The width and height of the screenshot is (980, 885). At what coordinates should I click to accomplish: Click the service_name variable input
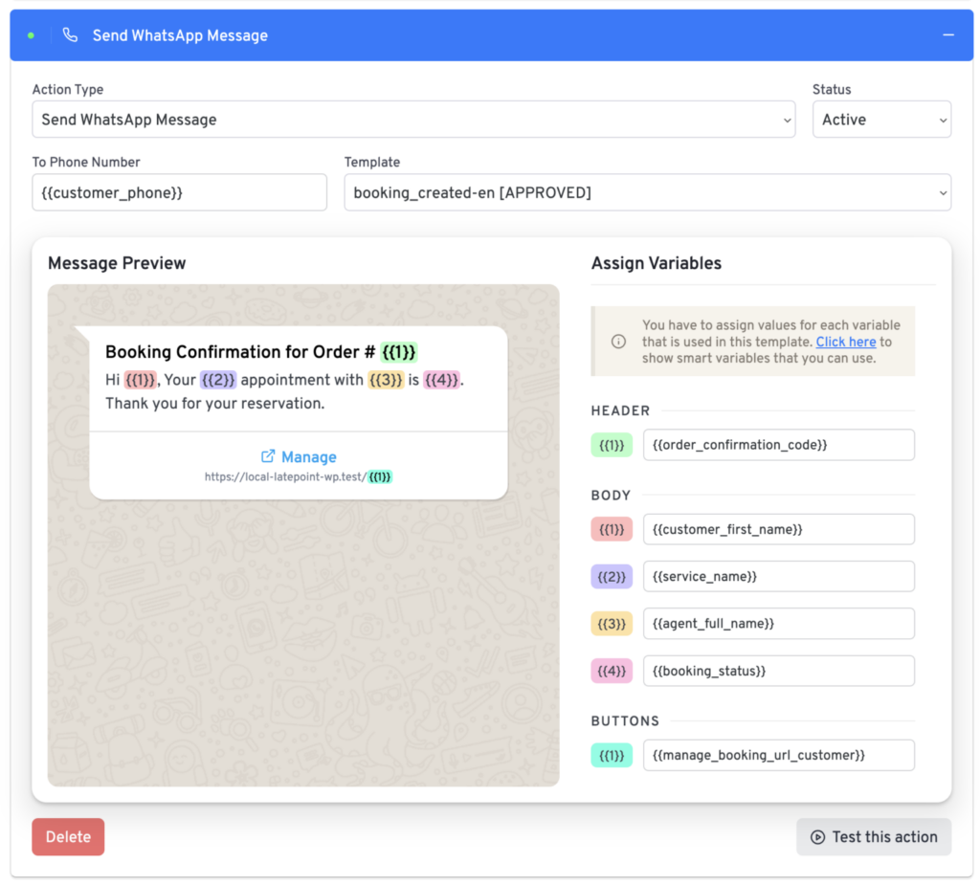[778, 576]
